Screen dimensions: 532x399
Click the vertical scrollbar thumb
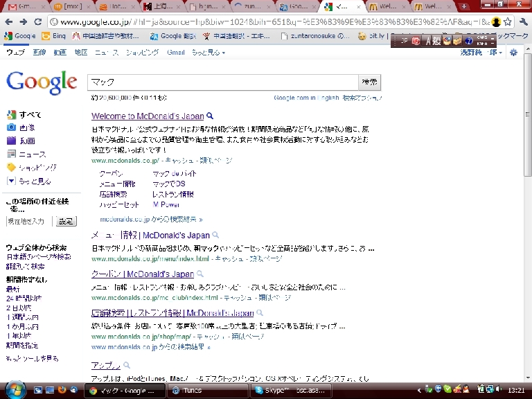(x=528, y=115)
